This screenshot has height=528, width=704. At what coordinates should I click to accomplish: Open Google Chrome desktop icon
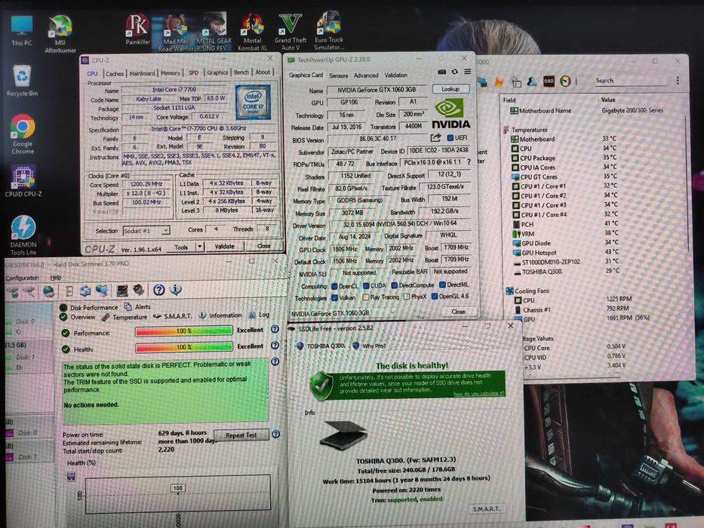pos(23,134)
